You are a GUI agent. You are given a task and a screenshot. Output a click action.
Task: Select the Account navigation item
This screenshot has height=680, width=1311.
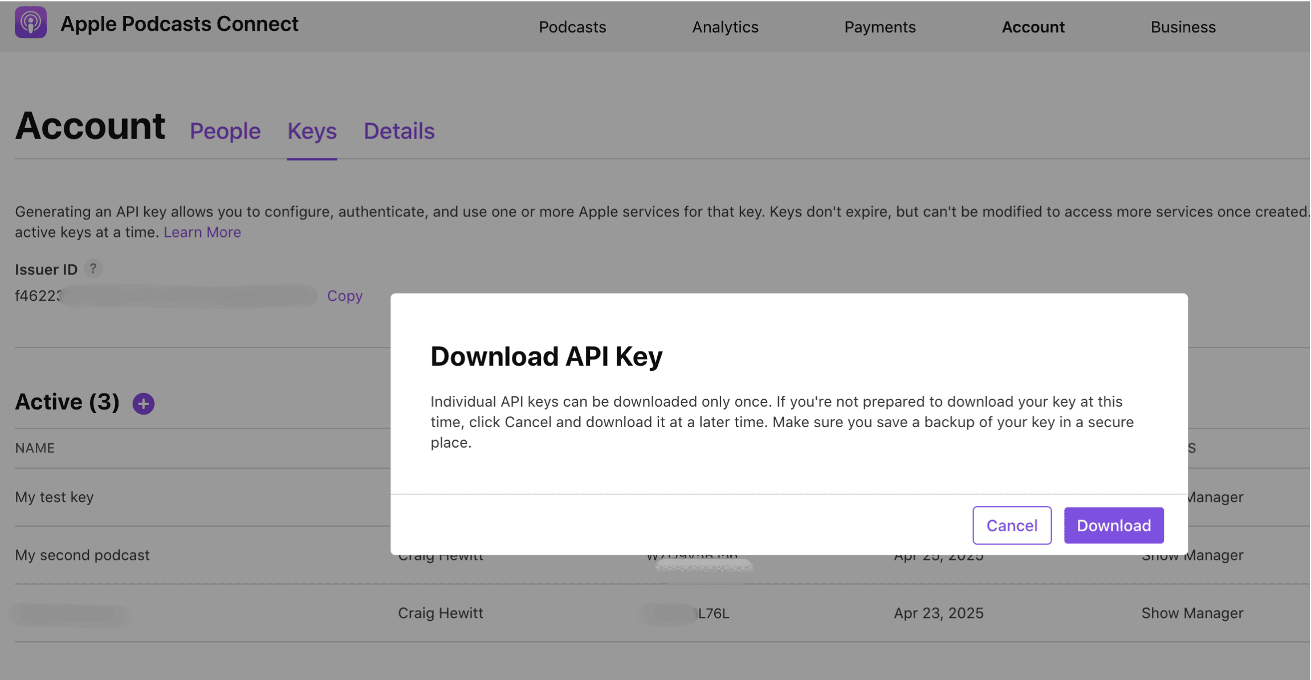(x=1033, y=27)
